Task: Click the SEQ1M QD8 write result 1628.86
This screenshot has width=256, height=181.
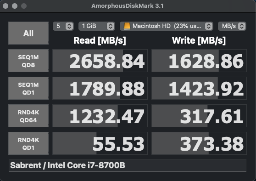Action: click(199, 61)
